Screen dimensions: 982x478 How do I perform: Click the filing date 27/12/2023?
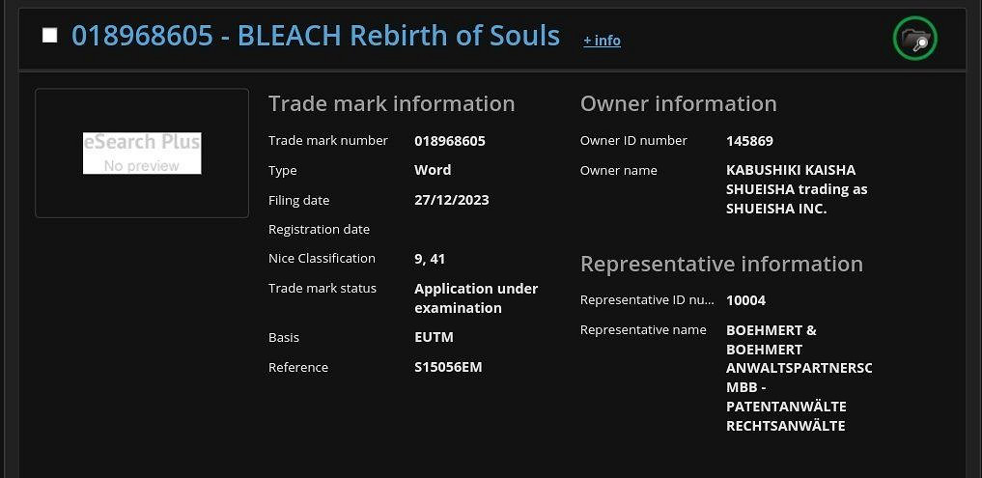click(451, 200)
